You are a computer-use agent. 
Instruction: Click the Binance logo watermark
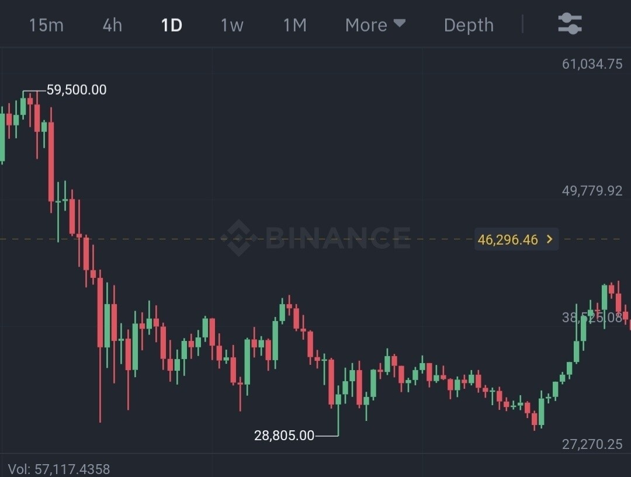coord(315,237)
